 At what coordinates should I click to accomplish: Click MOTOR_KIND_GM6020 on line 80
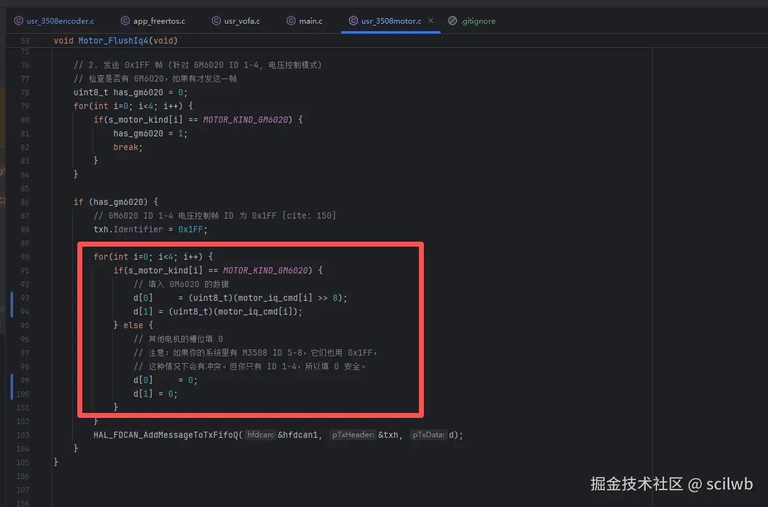pos(246,120)
